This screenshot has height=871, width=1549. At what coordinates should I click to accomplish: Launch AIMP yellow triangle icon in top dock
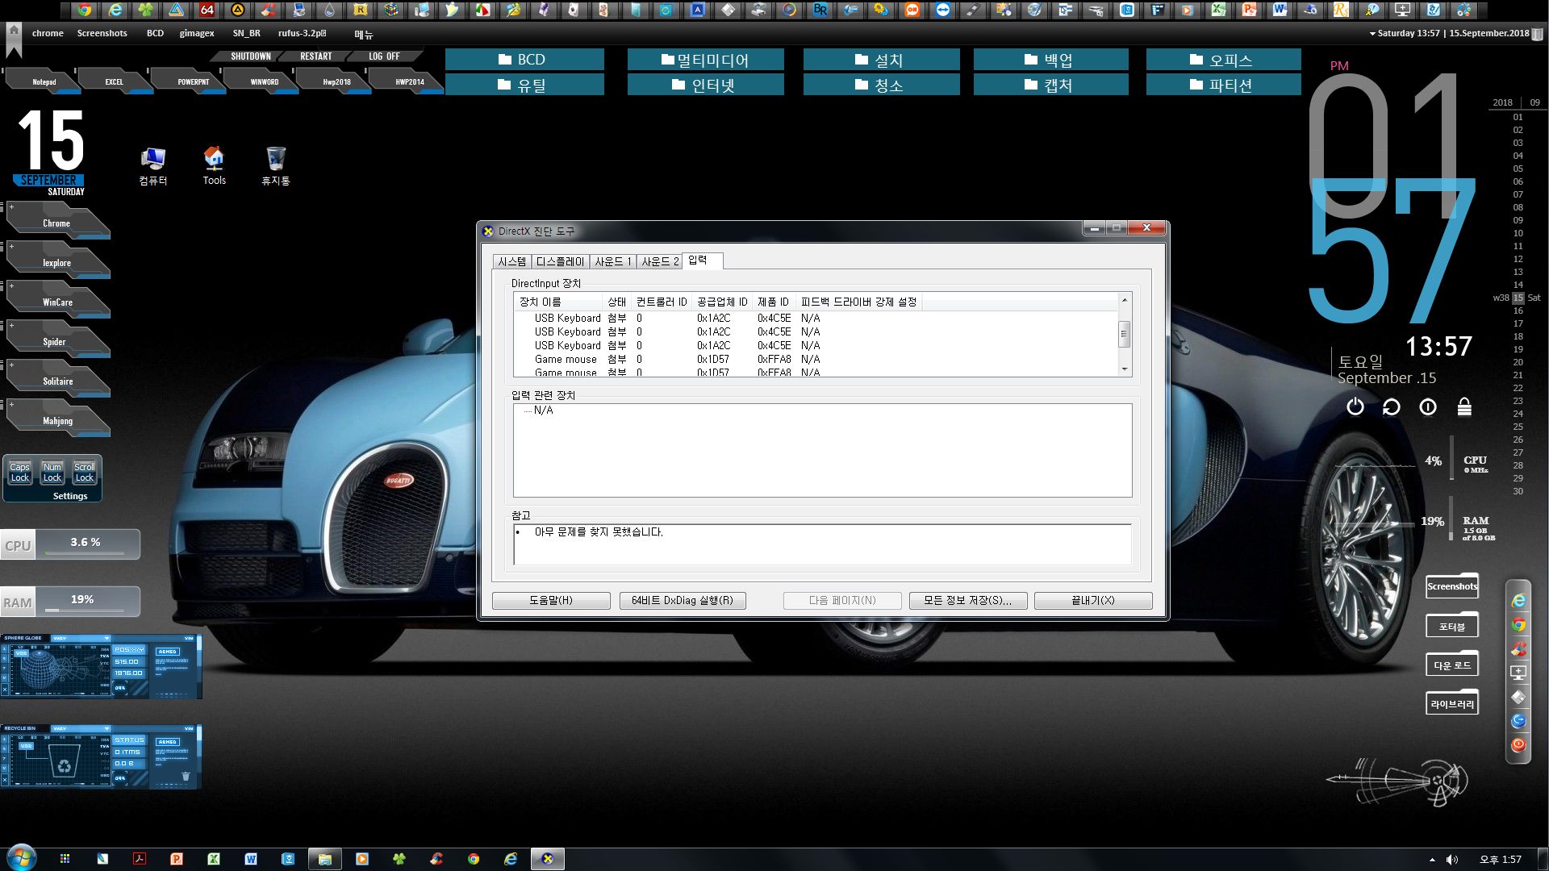(237, 10)
